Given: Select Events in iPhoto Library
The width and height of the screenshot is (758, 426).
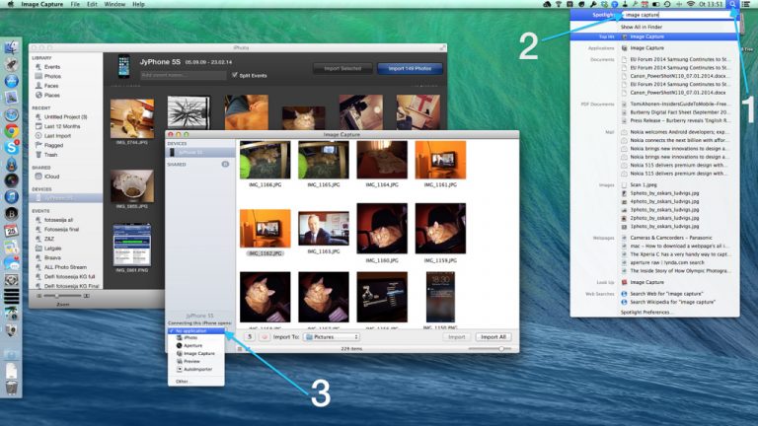Looking at the screenshot, I should click(x=51, y=67).
